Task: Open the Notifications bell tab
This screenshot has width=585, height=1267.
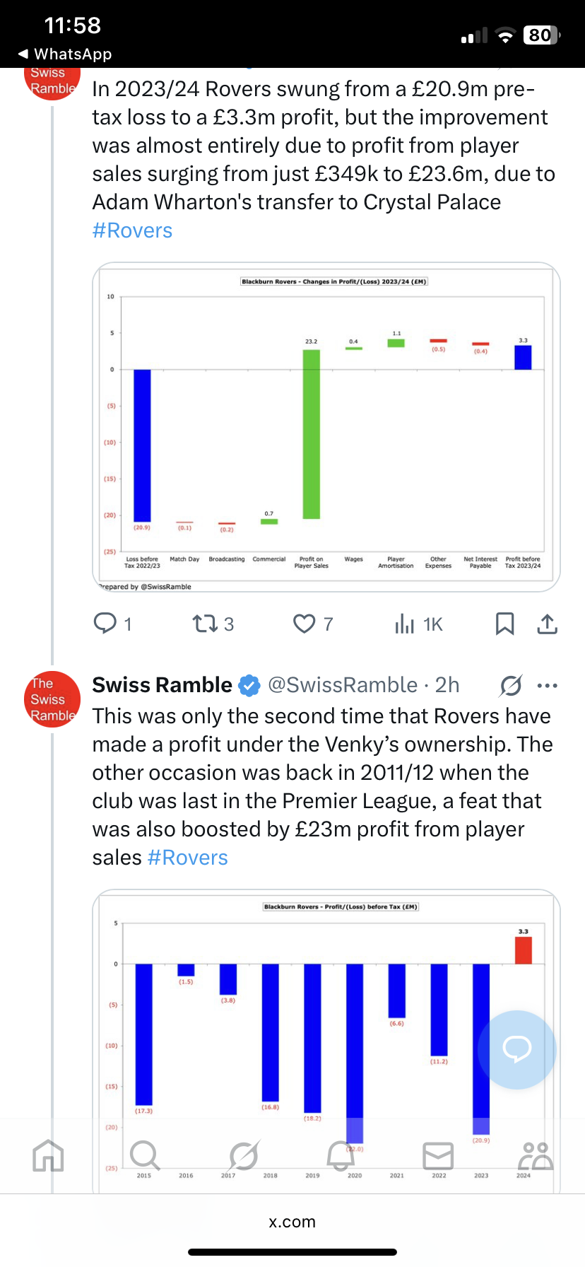Action: point(341,1156)
